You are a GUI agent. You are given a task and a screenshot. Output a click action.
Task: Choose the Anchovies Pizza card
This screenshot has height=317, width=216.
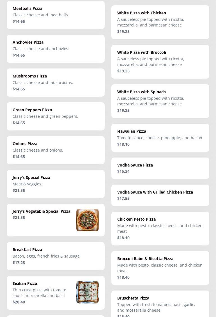(56, 49)
